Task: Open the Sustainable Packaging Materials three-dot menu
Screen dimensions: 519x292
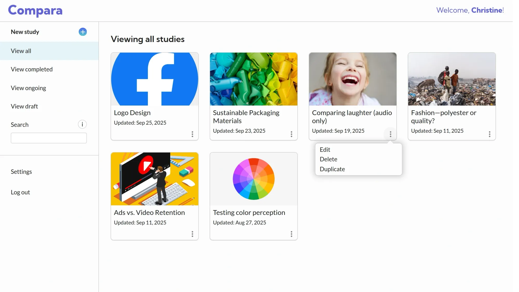Action: tap(291, 134)
